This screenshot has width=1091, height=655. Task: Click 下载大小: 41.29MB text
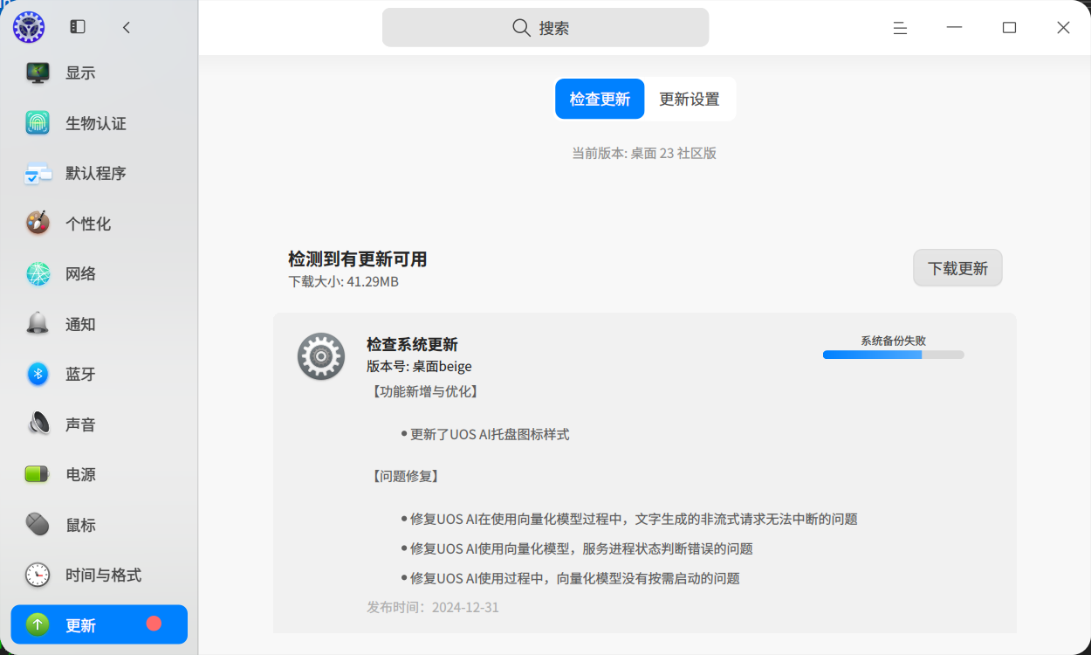coord(344,281)
